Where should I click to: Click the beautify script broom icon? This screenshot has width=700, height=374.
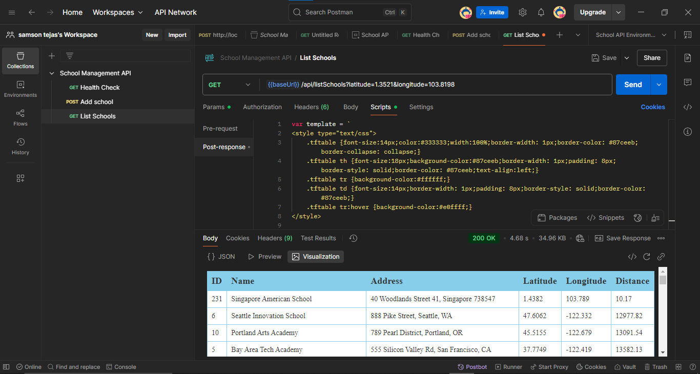click(655, 218)
